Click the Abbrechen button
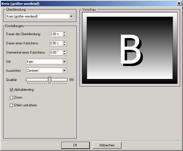The width and height of the screenshot is (183, 151). 107,145
